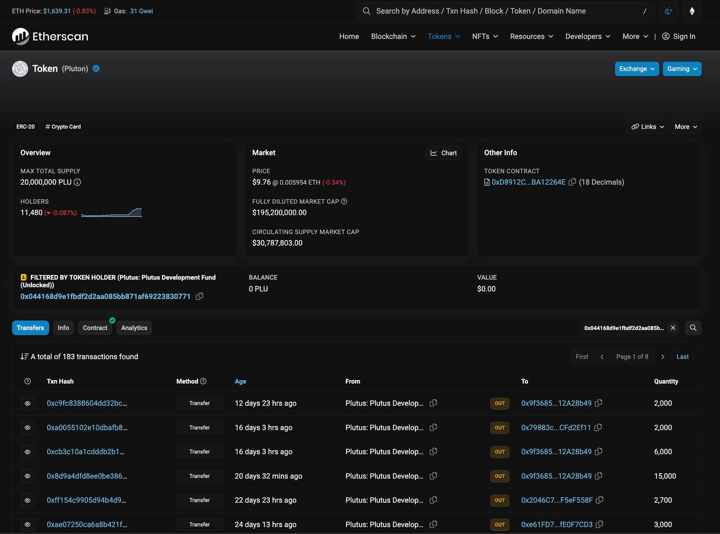Image resolution: width=720 pixels, height=534 pixels.
Task: Preview transaction 0xae07250ca6a8b421f with eye icon
Action: pos(27,524)
